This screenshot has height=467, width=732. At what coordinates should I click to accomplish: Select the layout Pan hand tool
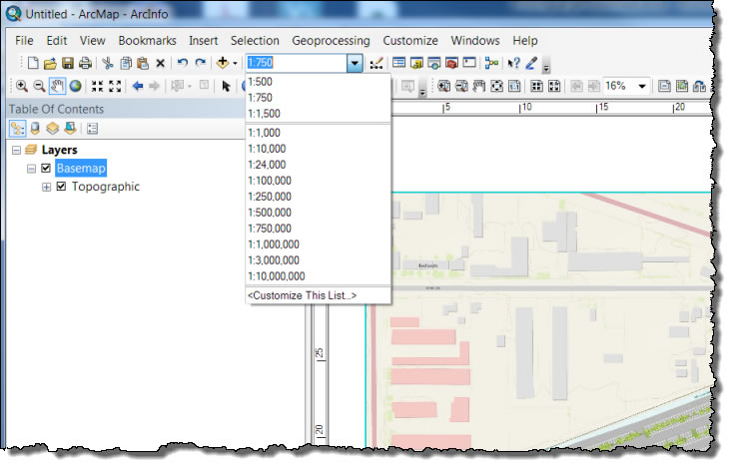[479, 86]
